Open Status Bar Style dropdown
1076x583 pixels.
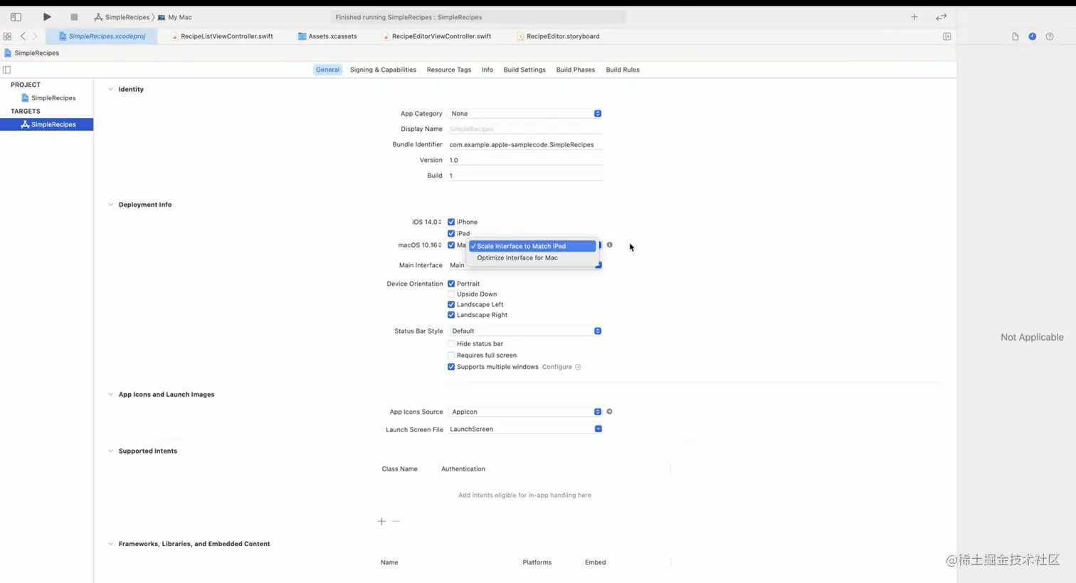coord(525,331)
